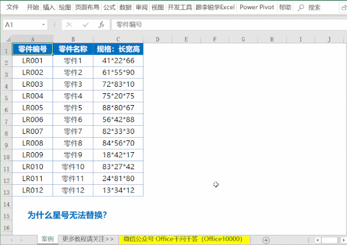
Task: Select row 7 header
Action: pos(6,132)
